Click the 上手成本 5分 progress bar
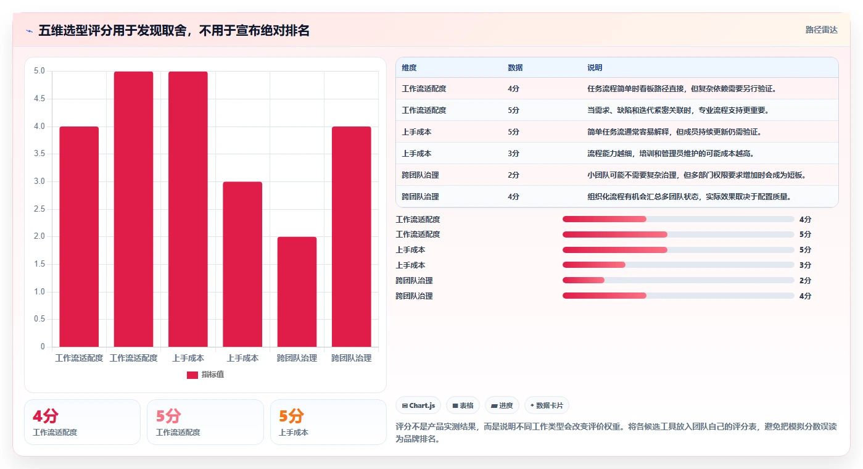Screen dimensions: 863x469 pos(678,250)
